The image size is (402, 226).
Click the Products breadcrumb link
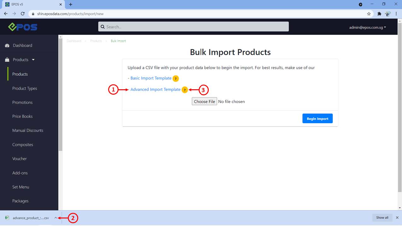click(96, 41)
